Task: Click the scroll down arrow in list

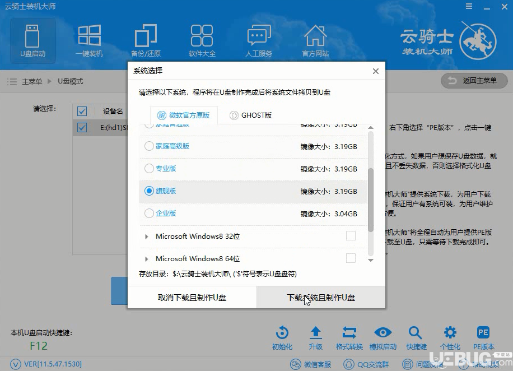Action: 371,261
